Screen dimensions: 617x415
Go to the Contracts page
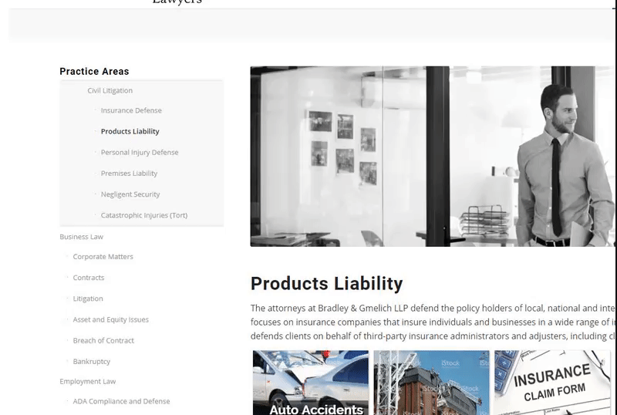89,278
